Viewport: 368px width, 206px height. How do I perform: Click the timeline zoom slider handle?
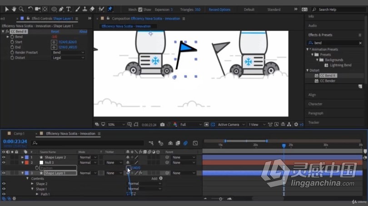pyautogui.click(x=221, y=199)
